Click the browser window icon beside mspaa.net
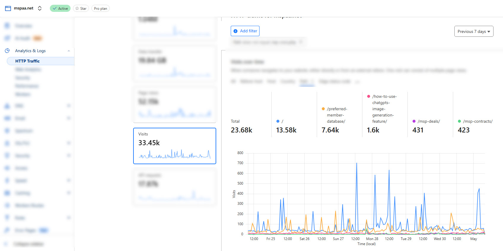This screenshot has width=503, height=251. 8,8
